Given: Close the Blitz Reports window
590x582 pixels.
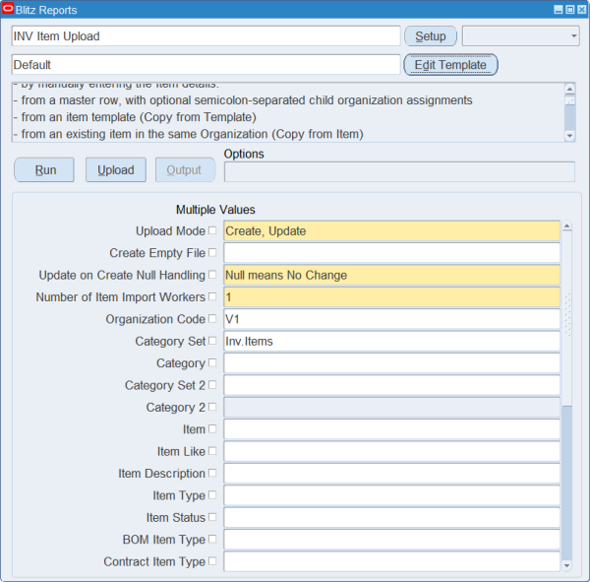Looking at the screenshot, I should (582, 10).
